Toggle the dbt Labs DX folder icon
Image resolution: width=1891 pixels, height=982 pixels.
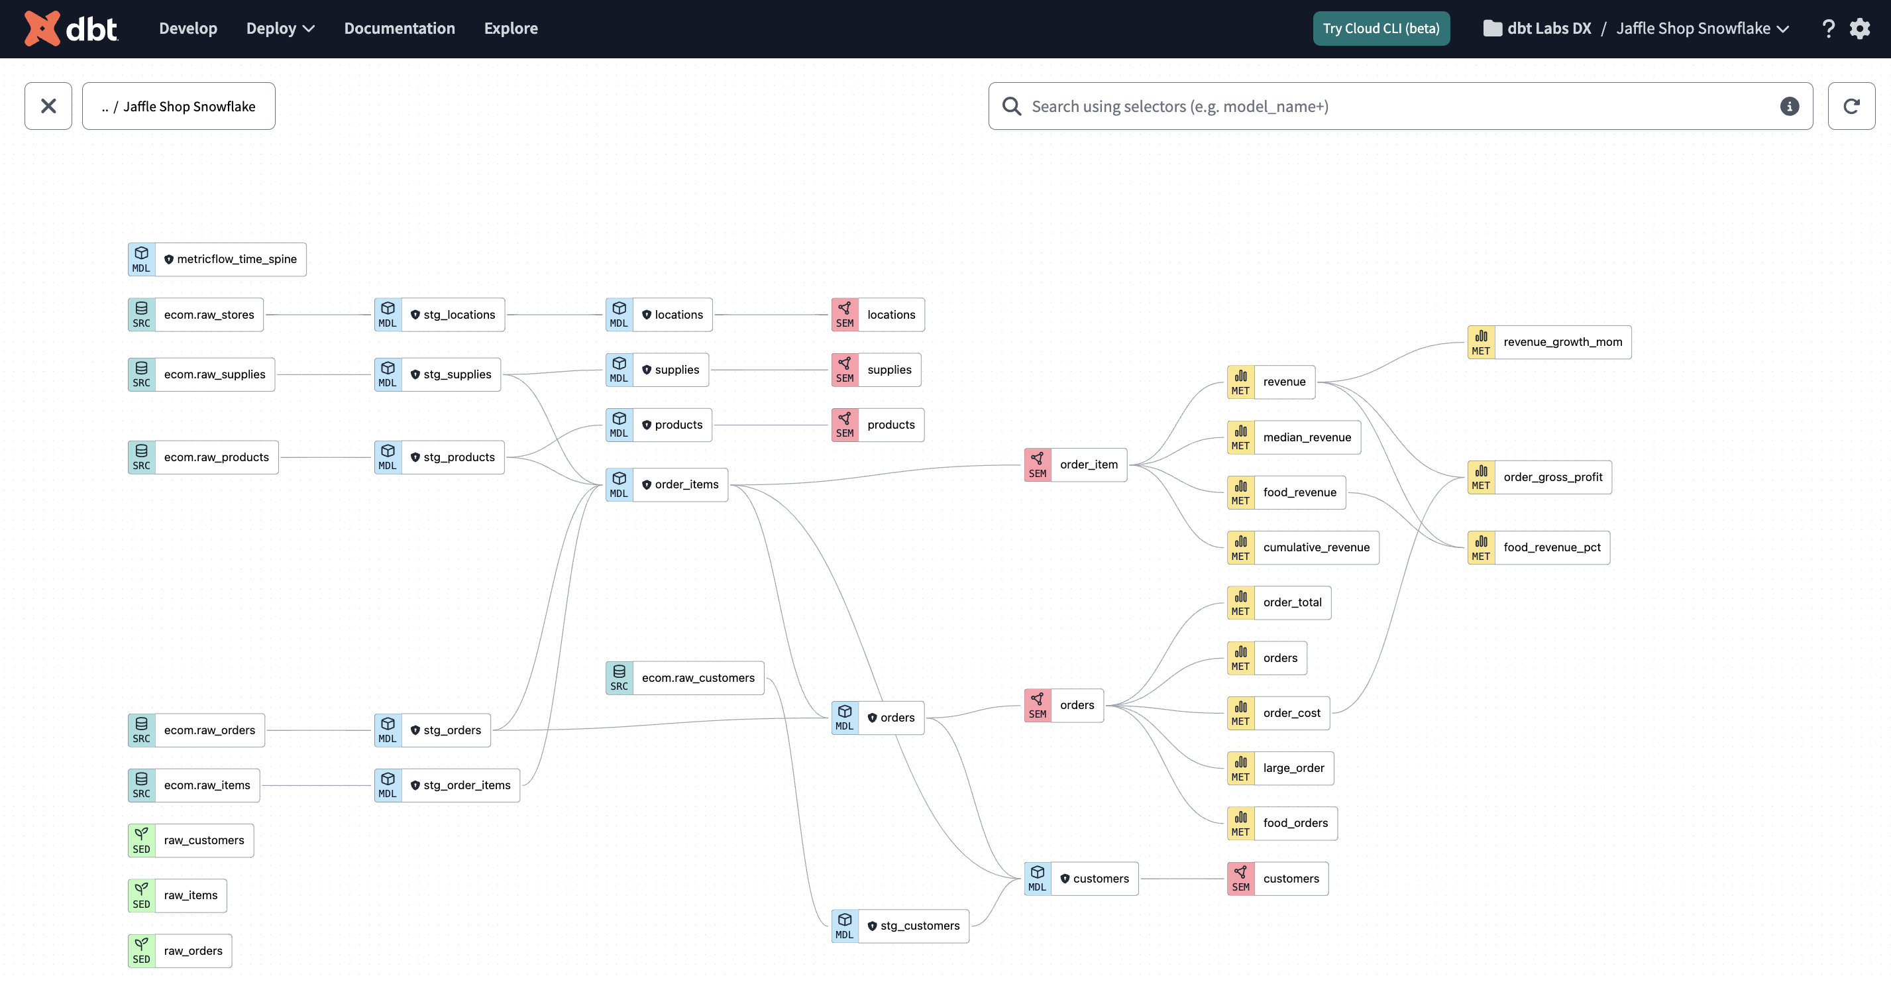(1489, 28)
